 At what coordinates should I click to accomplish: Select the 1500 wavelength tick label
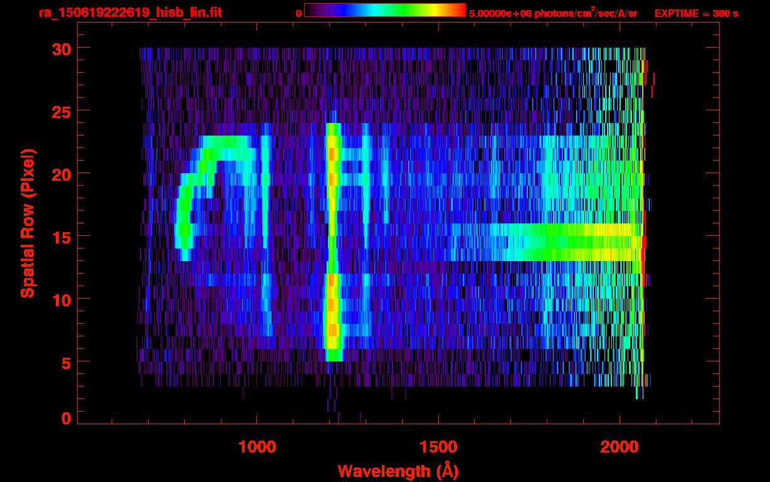coord(438,447)
